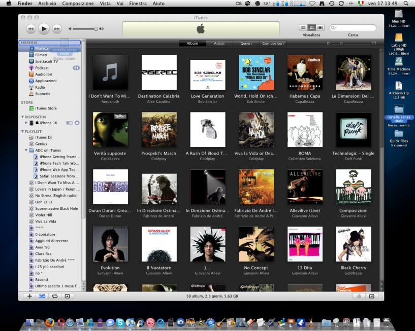Open the Composizione menu
Image resolution: width=415 pixels, height=331 pixels.
[x=78, y=4]
